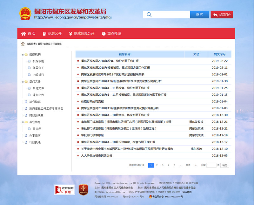The width and height of the screenshot is (254, 205).
Task: Click the red bullet beside 价格行政处罚流程
Action: click(78, 101)
